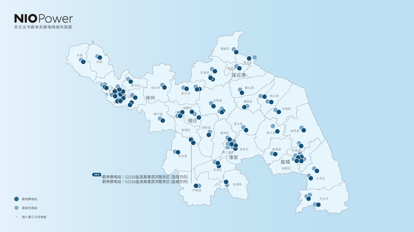The width and height of the screenshot is (414, 232).
Task: Select the swap station marker in 赣榆区
Action: 236,52
